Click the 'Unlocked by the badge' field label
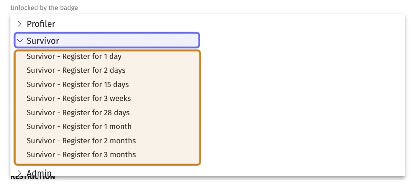This screenshot has height=187, width=413. 44,8
